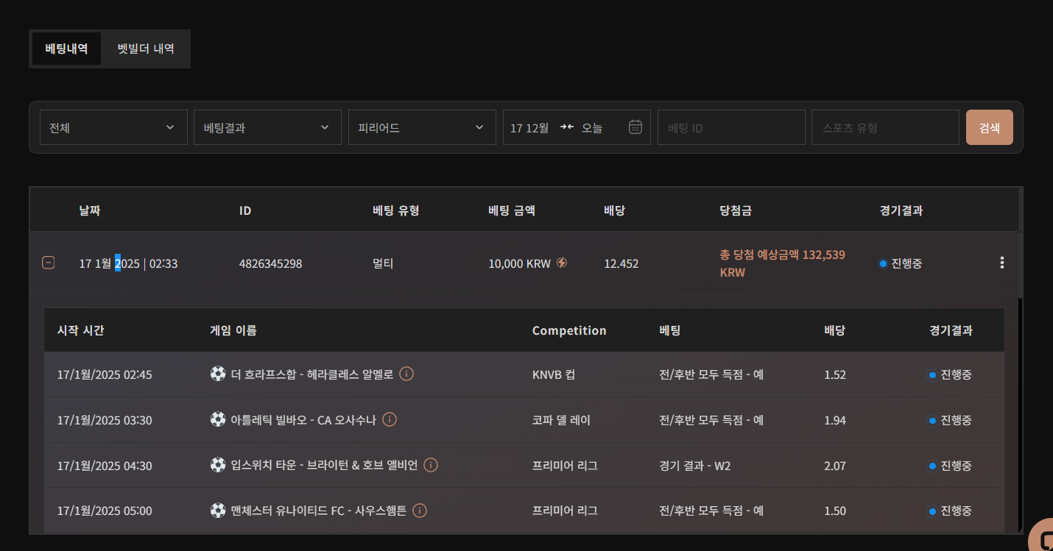Click the 총 당첨 예상금액 132,539 KRW text
Screen dimensions: 1053x551
pyautogui.click(x=782, y=263)
